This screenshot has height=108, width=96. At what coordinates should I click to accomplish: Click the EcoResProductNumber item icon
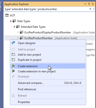coord(22,38)
